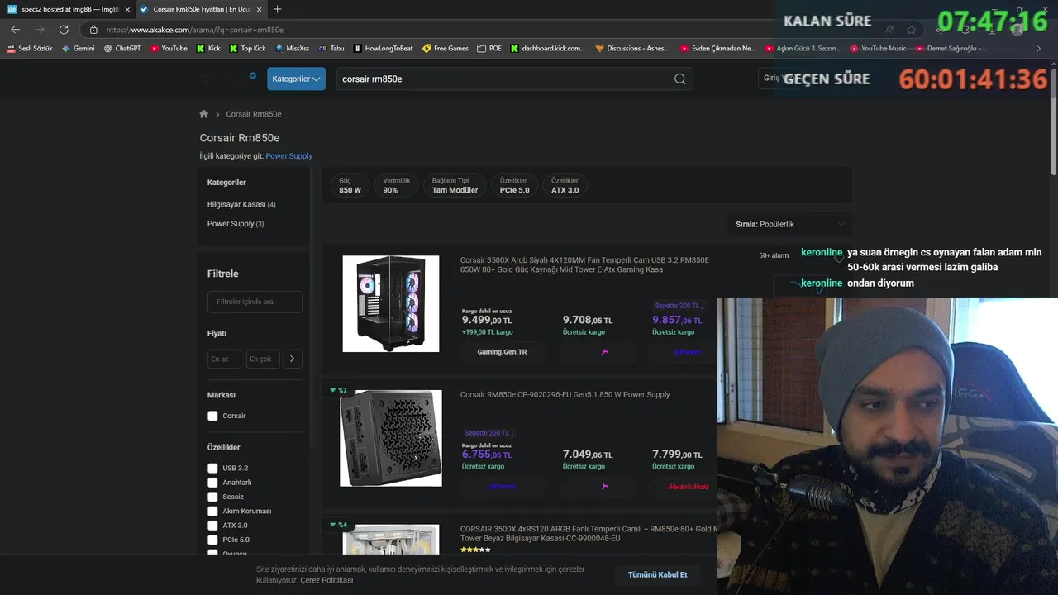Click the search magnifier icon in site search
This screenshot has height=595, width=1058.
[x=679, y=79]
